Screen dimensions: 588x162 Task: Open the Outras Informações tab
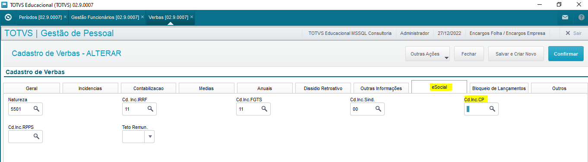[x=381, y=88]
